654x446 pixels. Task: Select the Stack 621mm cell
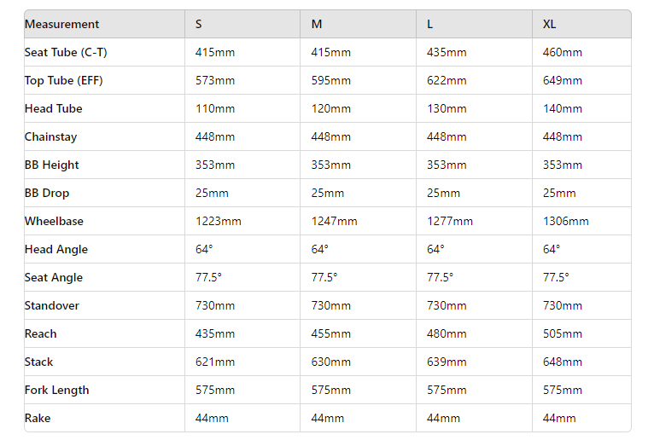215,362
